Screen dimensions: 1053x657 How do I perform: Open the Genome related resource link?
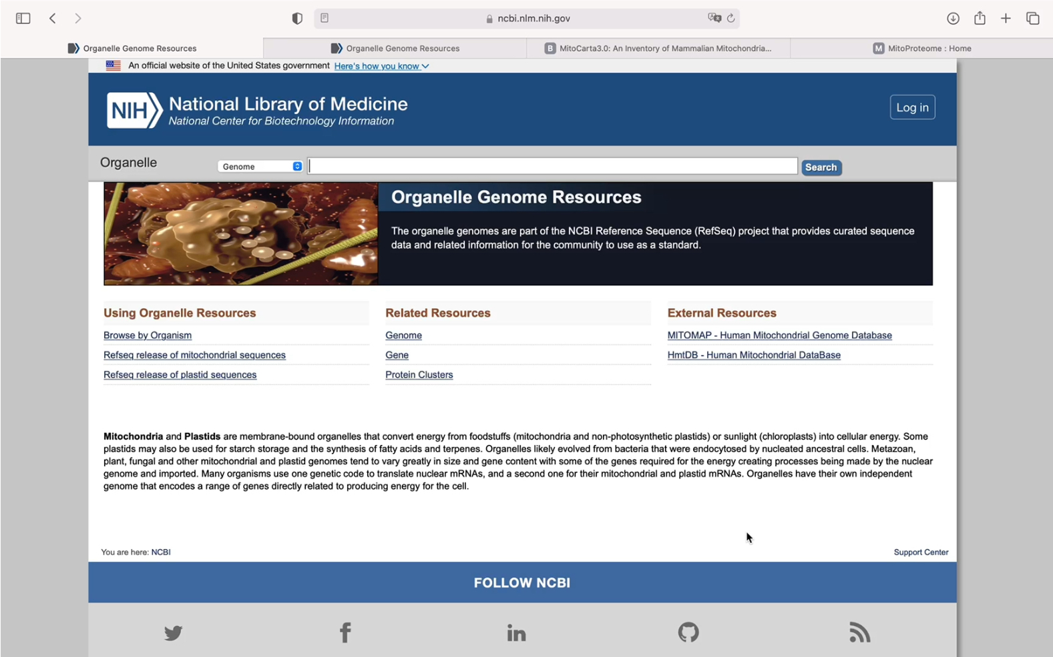[x=403, y=336]
